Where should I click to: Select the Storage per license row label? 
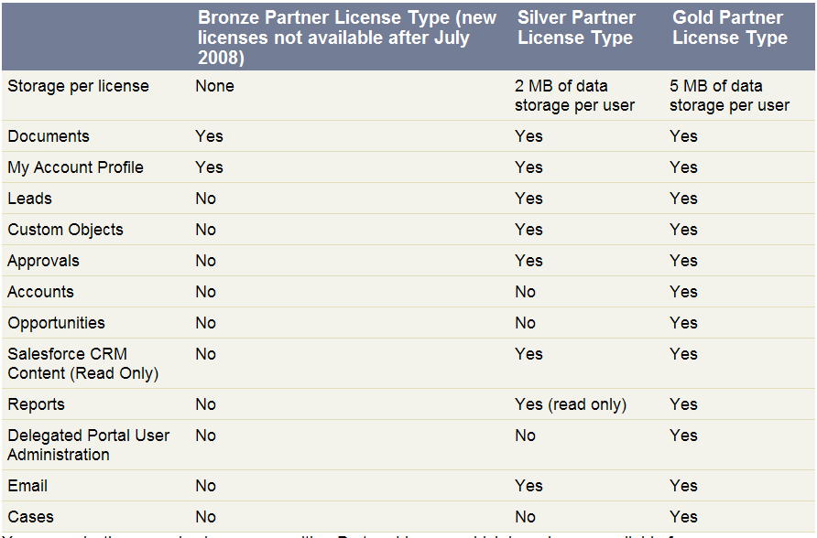tap(78, 86)
